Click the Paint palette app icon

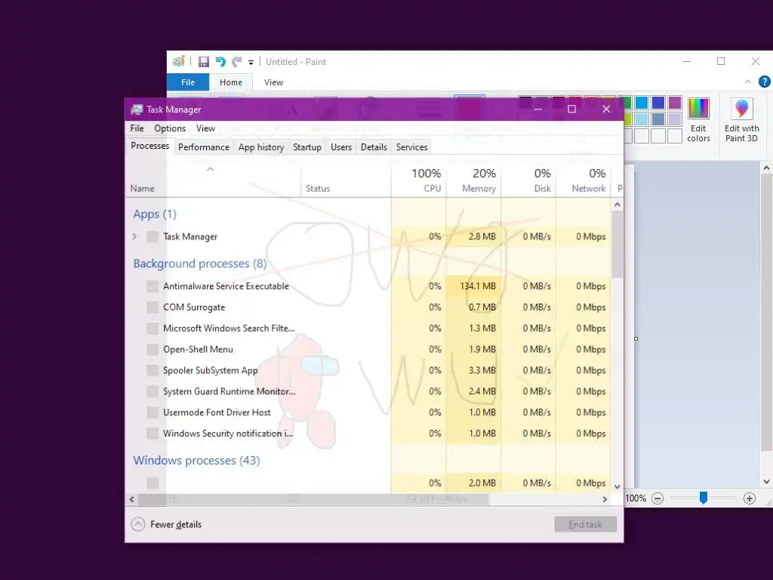[x=178, y=62]
